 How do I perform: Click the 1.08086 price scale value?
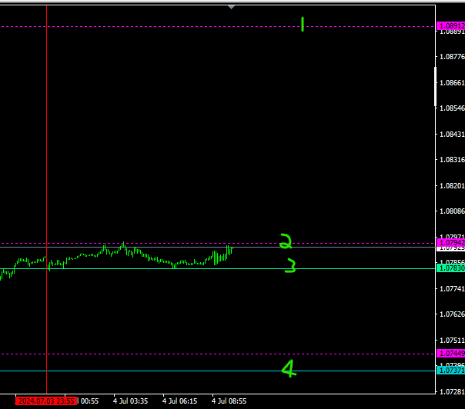452,211
